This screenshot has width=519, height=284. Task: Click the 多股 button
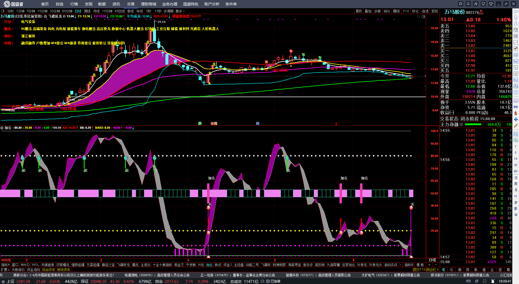coord(378,11)
